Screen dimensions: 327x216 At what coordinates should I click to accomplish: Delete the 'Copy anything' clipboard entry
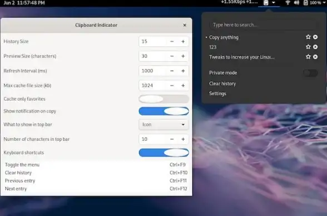315,37
